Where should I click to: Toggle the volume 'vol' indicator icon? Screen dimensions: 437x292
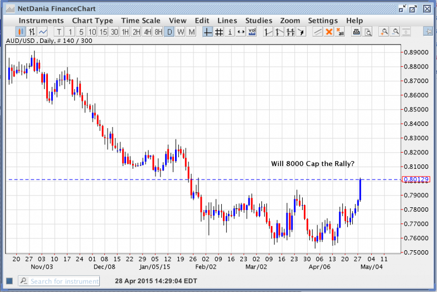pos(252,32)
